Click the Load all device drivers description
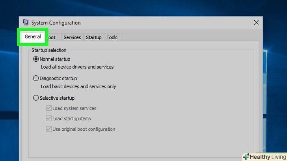This screenshot has width=287, height=161. [x=77, y=67]
